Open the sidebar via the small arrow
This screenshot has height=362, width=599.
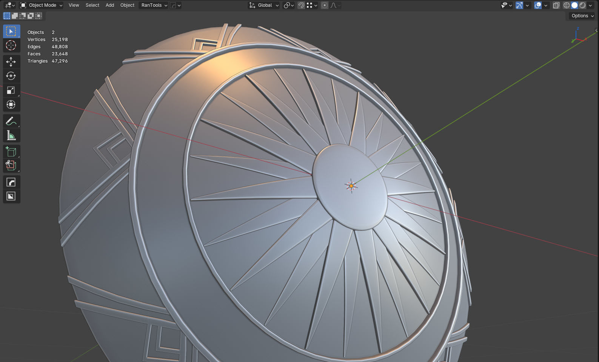coord(596,30)
